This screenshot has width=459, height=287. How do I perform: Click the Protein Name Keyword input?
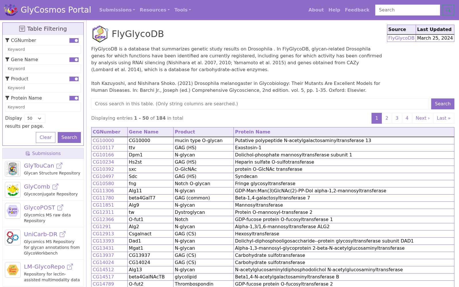point(43,107)
